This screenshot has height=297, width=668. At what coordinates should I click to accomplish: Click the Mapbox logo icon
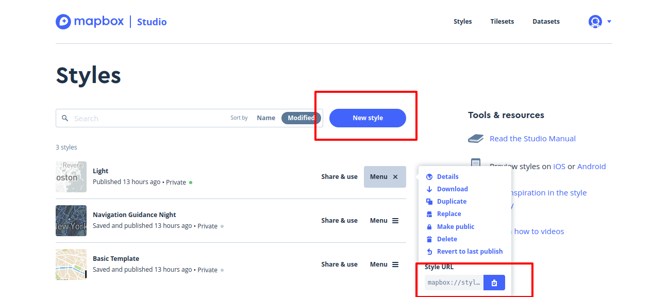point(63,22)
